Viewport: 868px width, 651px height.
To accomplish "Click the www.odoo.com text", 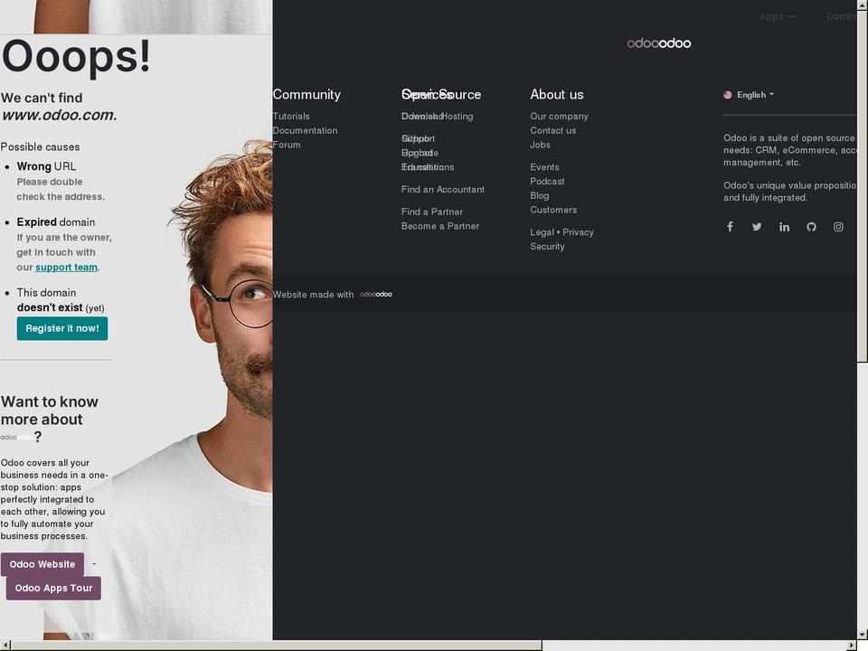I will 59,115.
